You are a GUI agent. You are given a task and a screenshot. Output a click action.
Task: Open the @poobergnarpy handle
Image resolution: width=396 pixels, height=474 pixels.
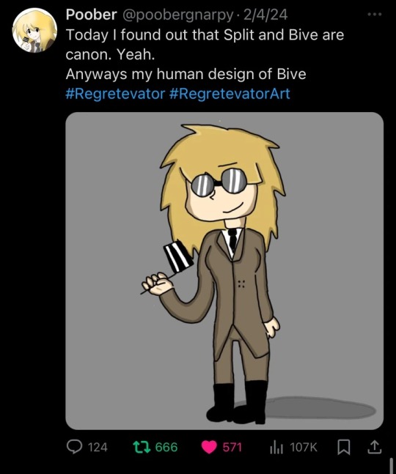click(x=177, y=15)
